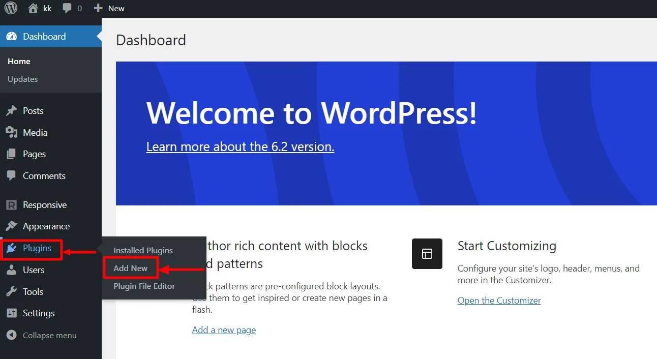Click the Responsive R icon

click(x=11, y=205)
